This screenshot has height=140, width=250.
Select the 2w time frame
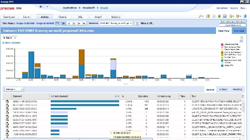tap(79, 24)
